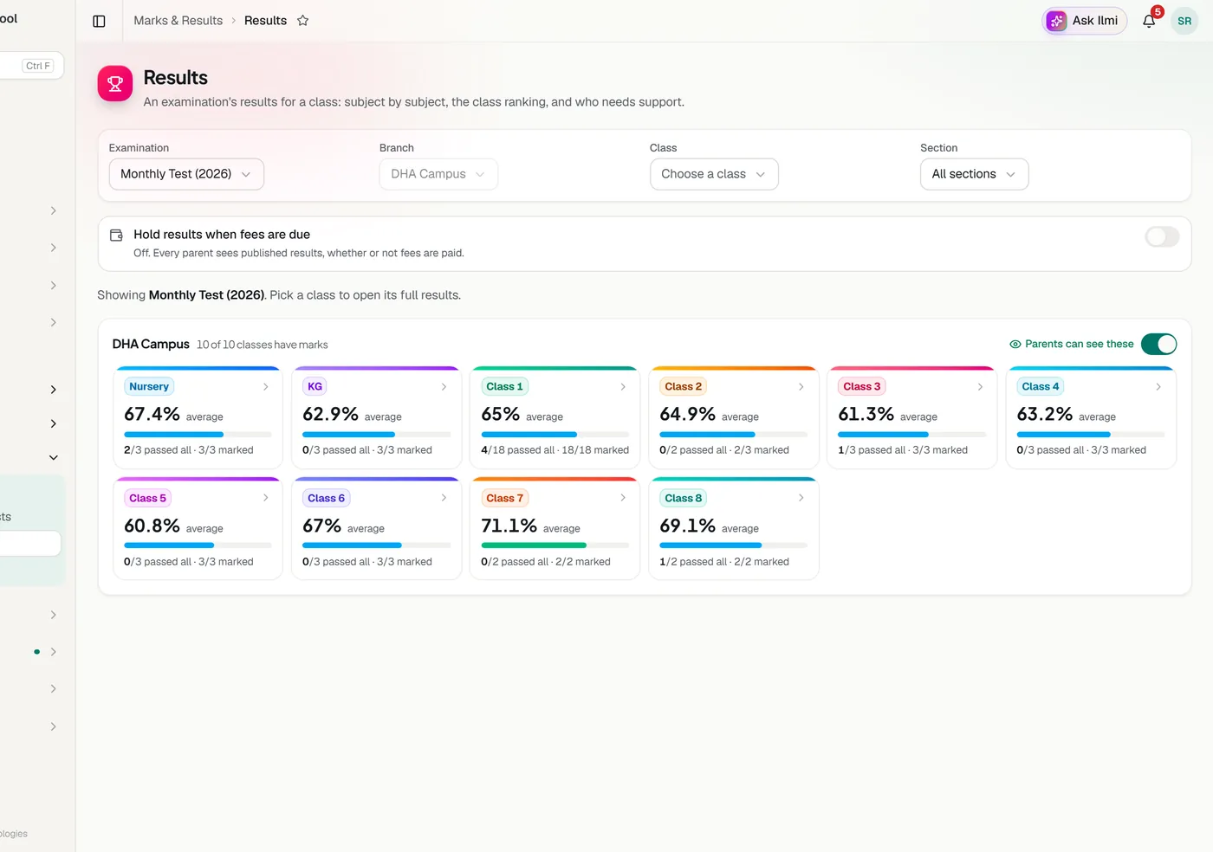
Task: Open KG card arrow
Action: (444, 387)
